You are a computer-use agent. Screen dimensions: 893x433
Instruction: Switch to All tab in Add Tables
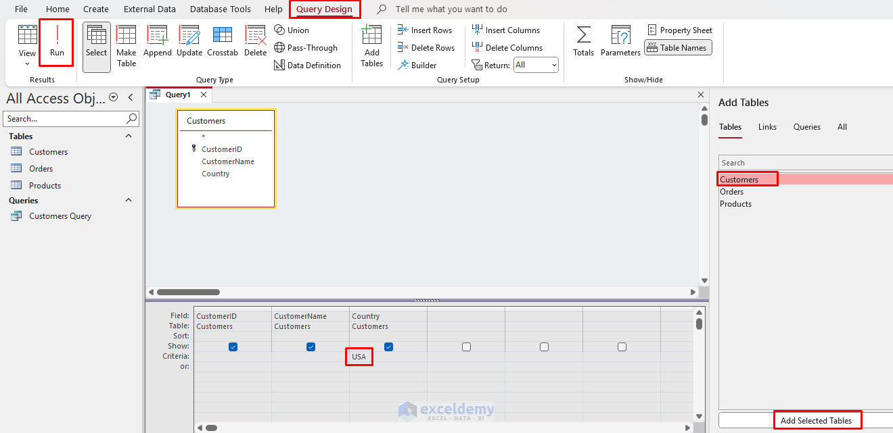tap(842, 127)
